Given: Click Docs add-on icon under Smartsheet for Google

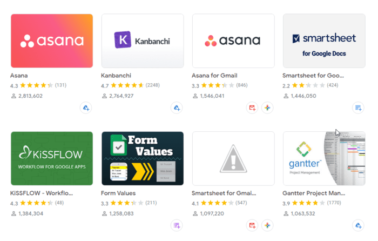Looking at the screenshot, I should tap(358, 108).
